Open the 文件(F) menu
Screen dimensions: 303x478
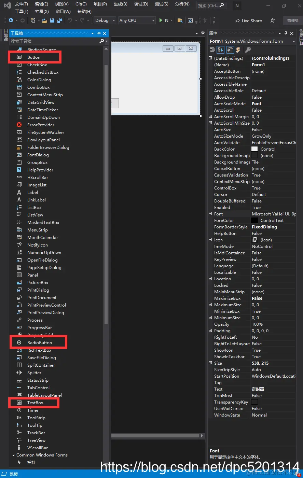22,4
